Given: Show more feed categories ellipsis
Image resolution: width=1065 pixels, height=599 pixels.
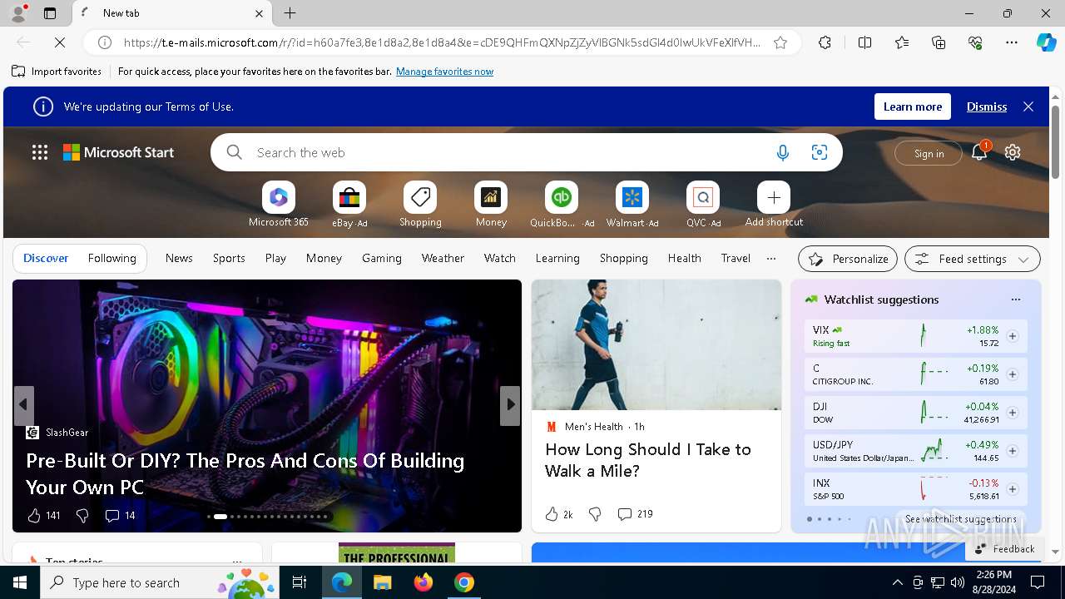Looking at the screenshot, I should [x=771, y=258].
